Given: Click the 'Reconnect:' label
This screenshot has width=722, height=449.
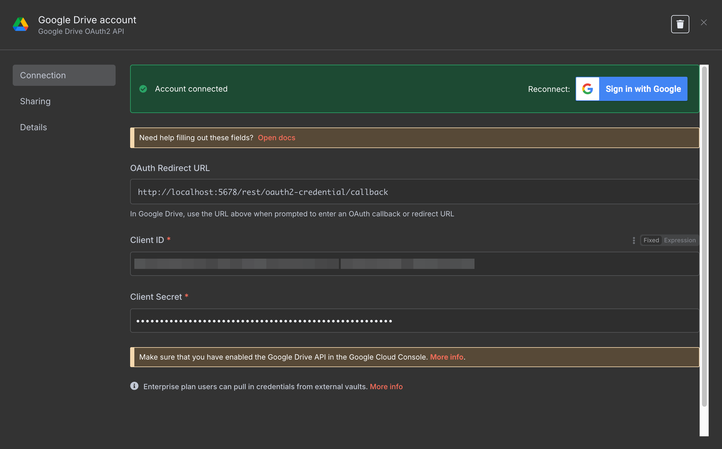Looking at the screenshot, I should (x=549, y=89).
